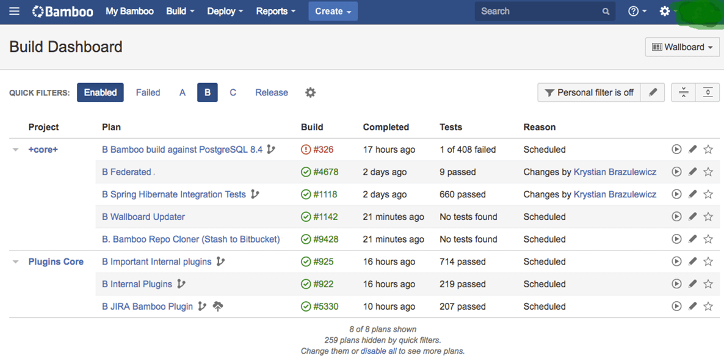Toggle the Personal filter is off button
Viewport: 724px width, 358px height.
tap(589, 92)
